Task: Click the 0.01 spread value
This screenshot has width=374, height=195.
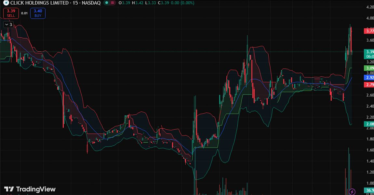Action: (x=24, y=13)
